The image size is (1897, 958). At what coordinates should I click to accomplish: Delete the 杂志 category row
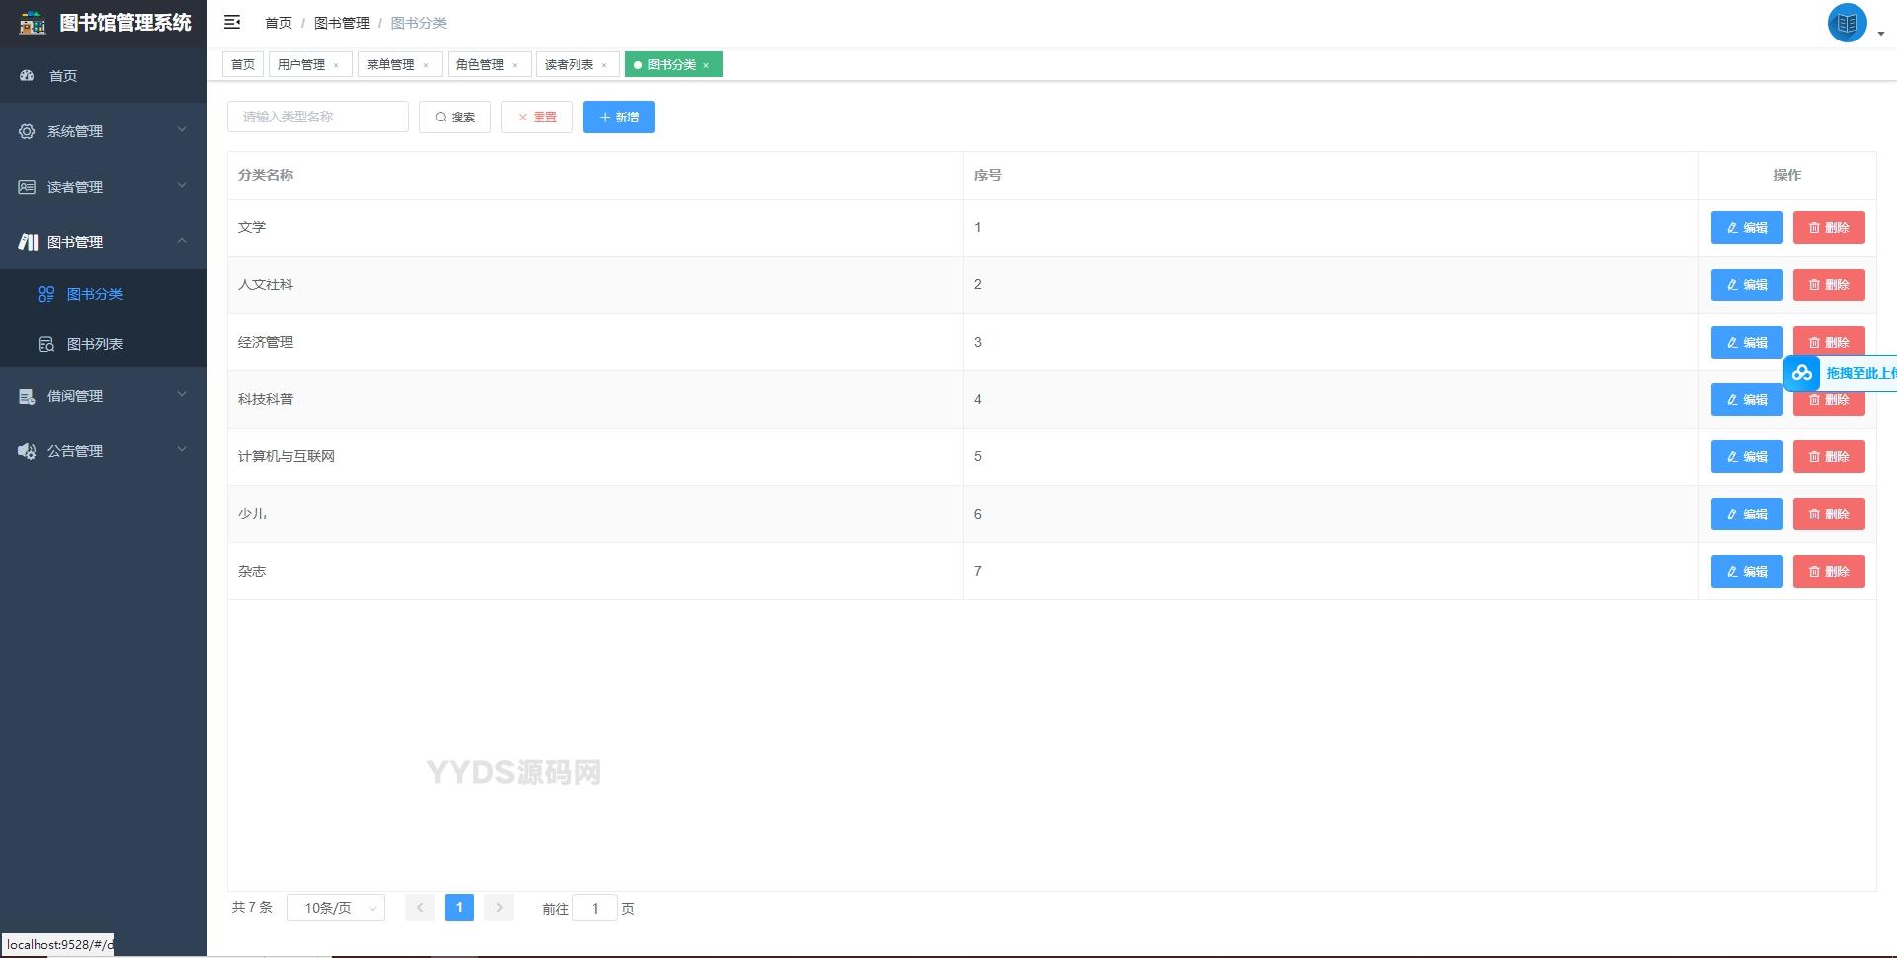pyautogui.click(x=1828, y=572)
